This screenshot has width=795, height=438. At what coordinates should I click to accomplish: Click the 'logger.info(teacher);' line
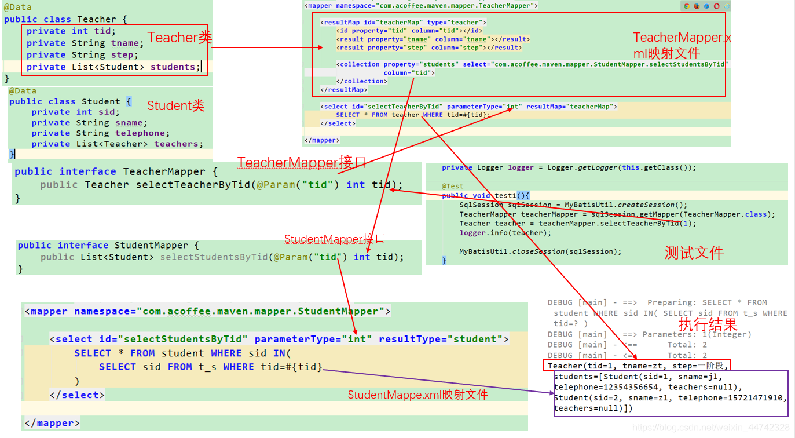505,233
